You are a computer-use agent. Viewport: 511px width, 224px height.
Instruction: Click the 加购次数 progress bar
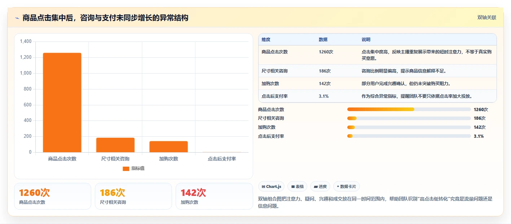[x=409, y=127]
